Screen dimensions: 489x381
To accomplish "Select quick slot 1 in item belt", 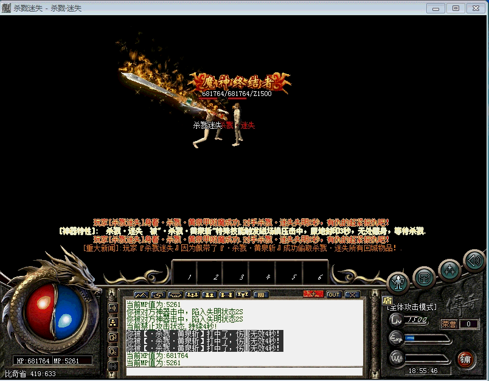I will tap(189, 276).
